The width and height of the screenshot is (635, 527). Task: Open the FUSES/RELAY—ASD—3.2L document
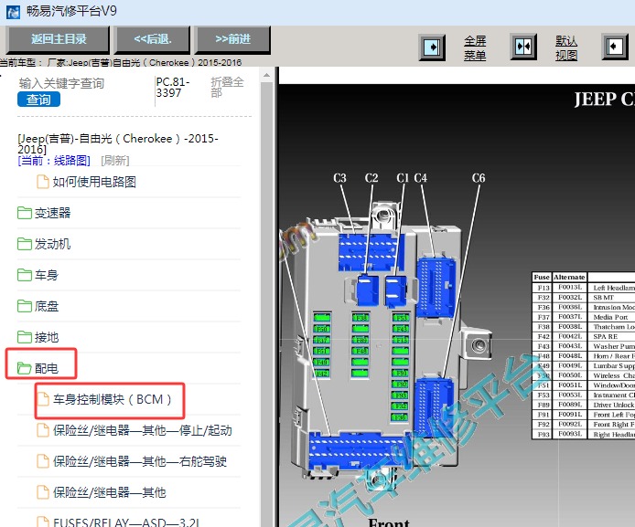tap(126, 522)
